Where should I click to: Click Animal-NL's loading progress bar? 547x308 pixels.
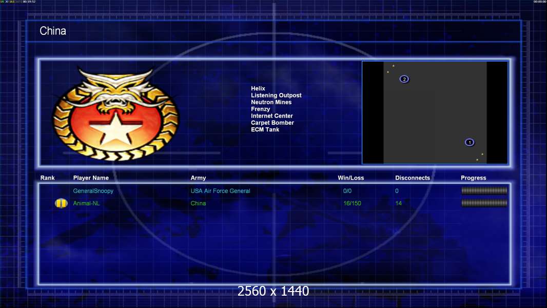pos(484,203)
